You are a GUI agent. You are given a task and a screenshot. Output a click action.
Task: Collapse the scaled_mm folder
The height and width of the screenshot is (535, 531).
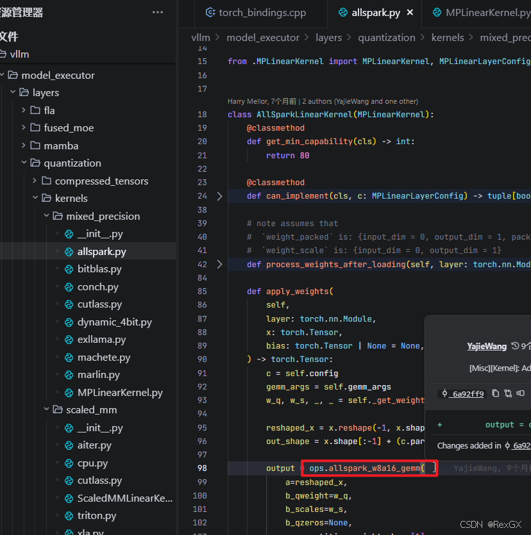pos(46,409)
